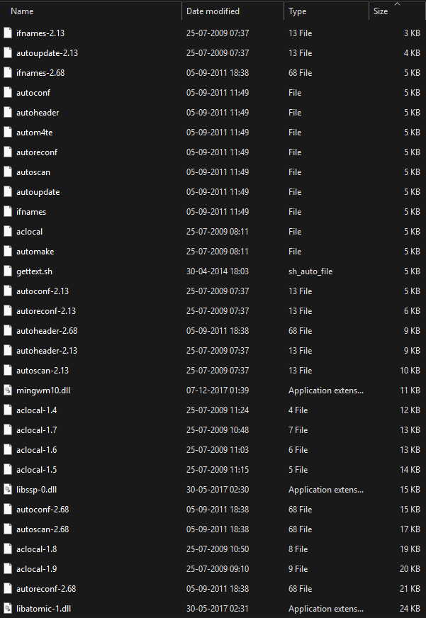The image size is (426, 618).
Task: Click the mingwm10.dll file icon
Action: pos(8,391)
